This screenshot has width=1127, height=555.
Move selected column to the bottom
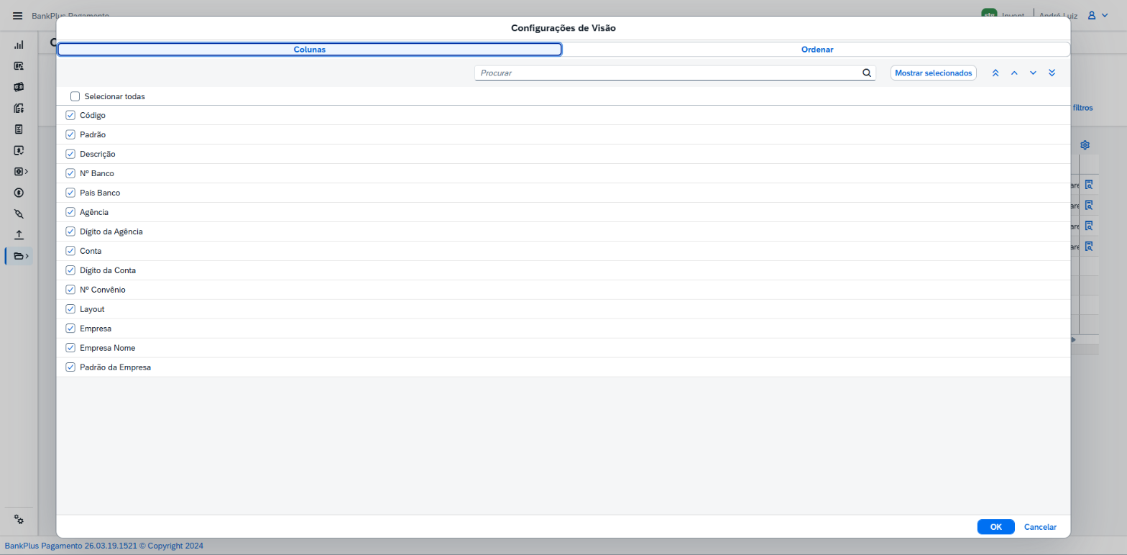[1052, 73]
